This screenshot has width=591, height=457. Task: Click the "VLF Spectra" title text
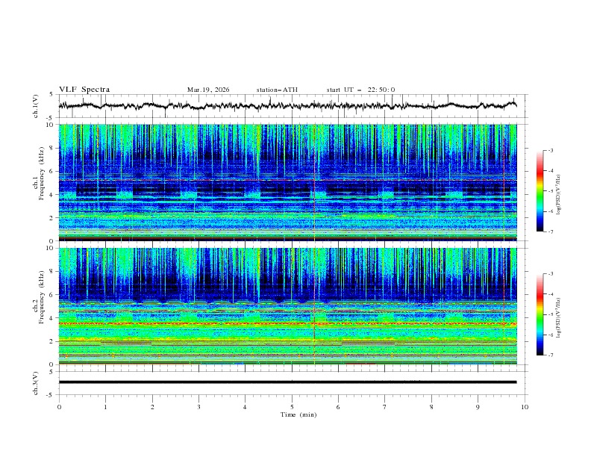click(84, 90)
